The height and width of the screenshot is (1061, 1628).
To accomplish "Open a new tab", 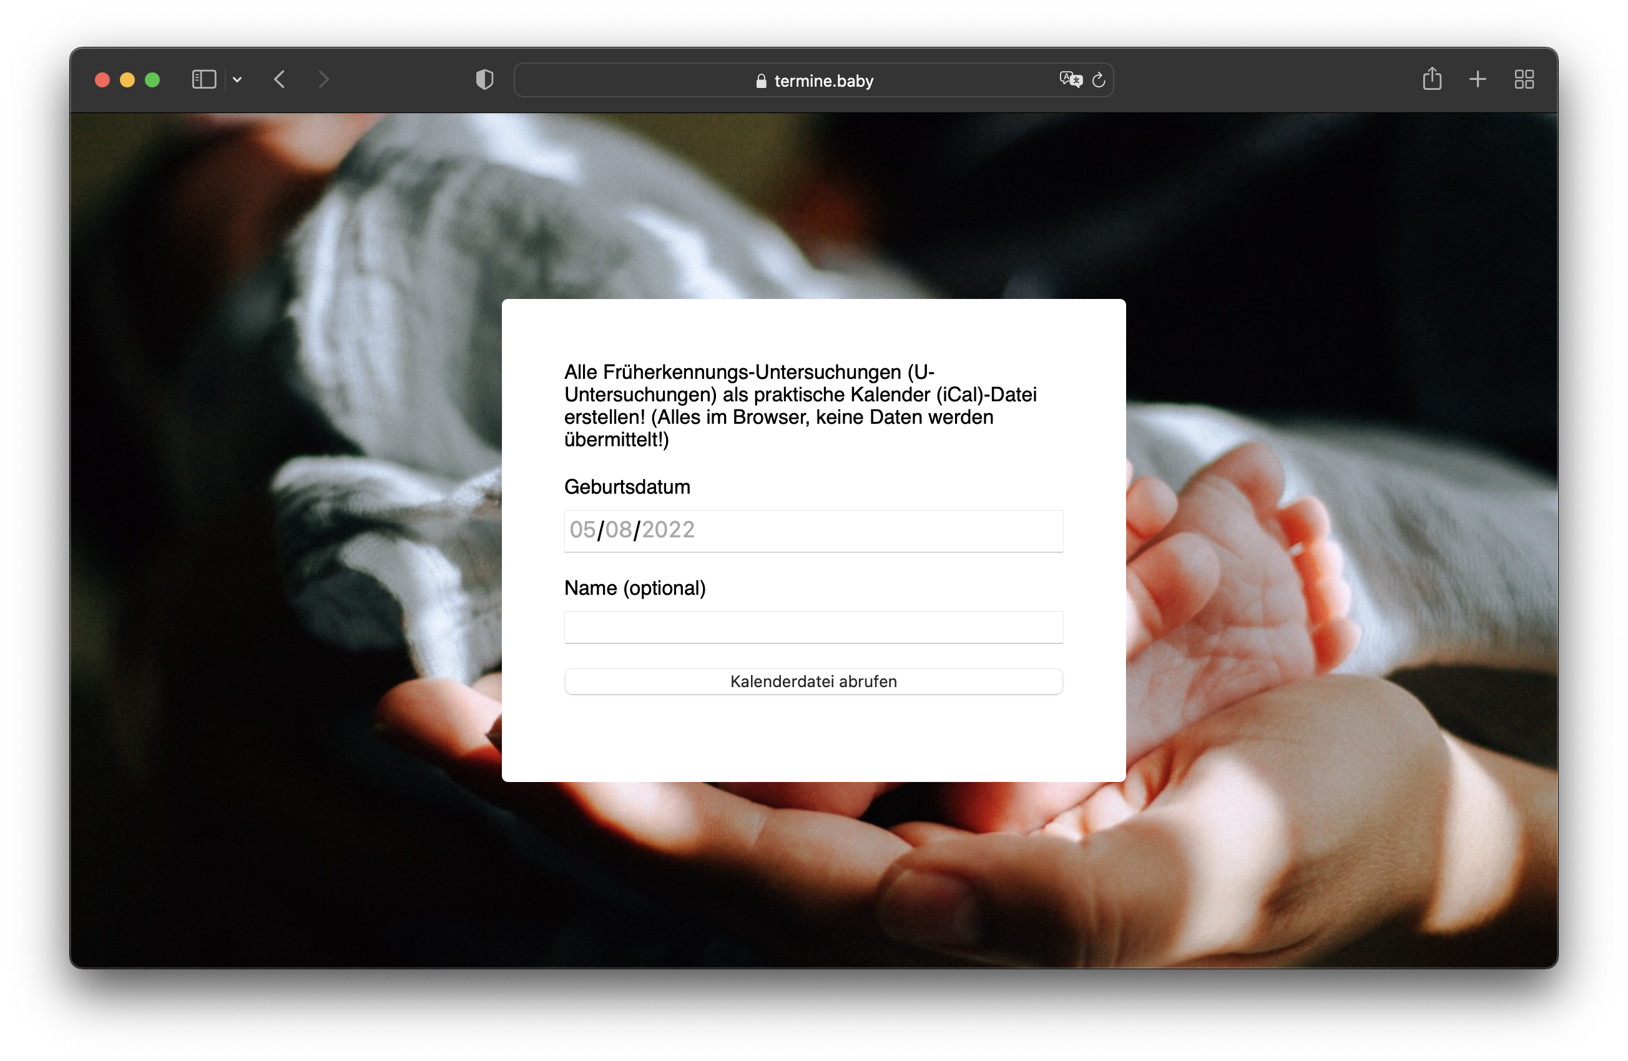I will pos(1478,80).
